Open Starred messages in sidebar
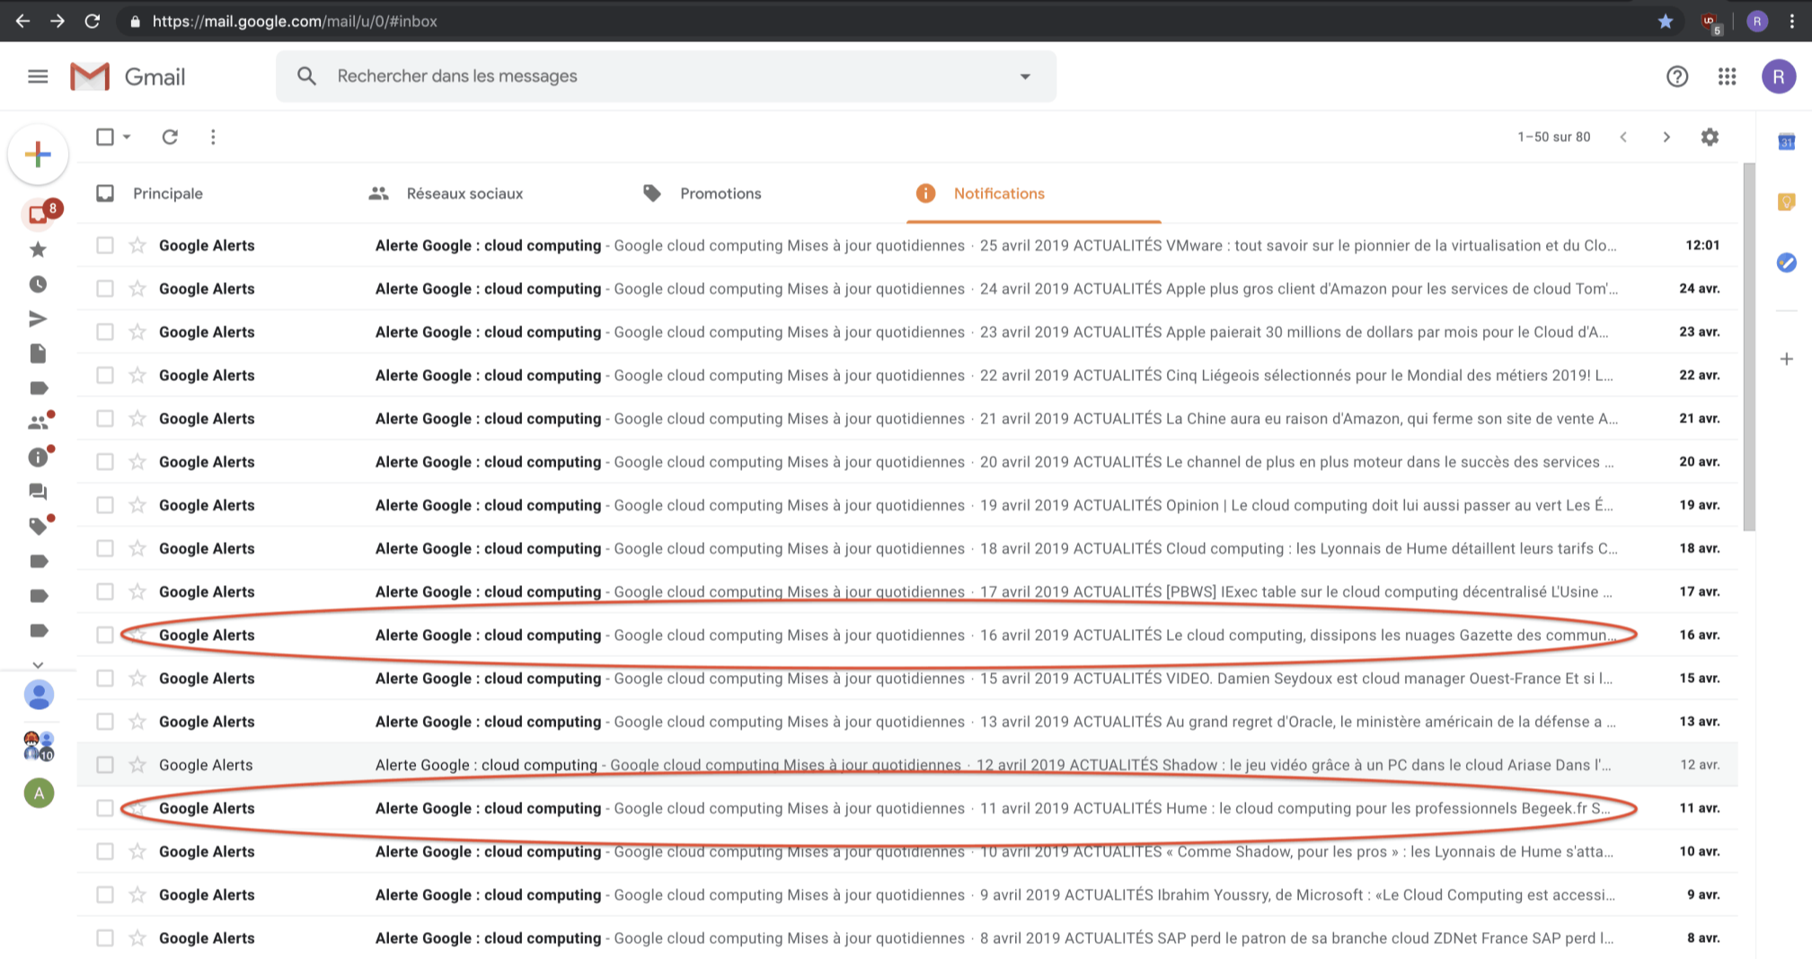 38,250
